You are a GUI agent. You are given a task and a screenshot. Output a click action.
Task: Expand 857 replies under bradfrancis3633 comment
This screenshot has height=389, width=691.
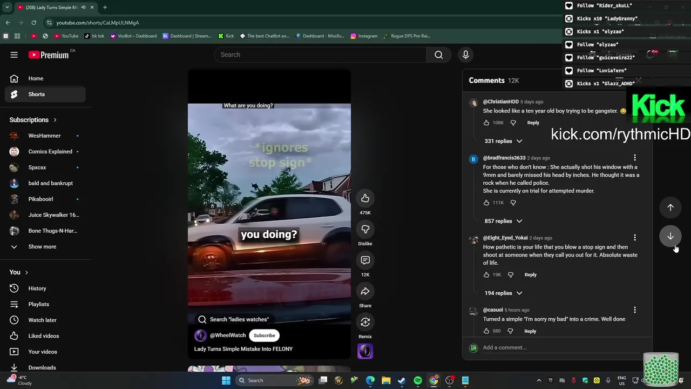tap(503, 221)
